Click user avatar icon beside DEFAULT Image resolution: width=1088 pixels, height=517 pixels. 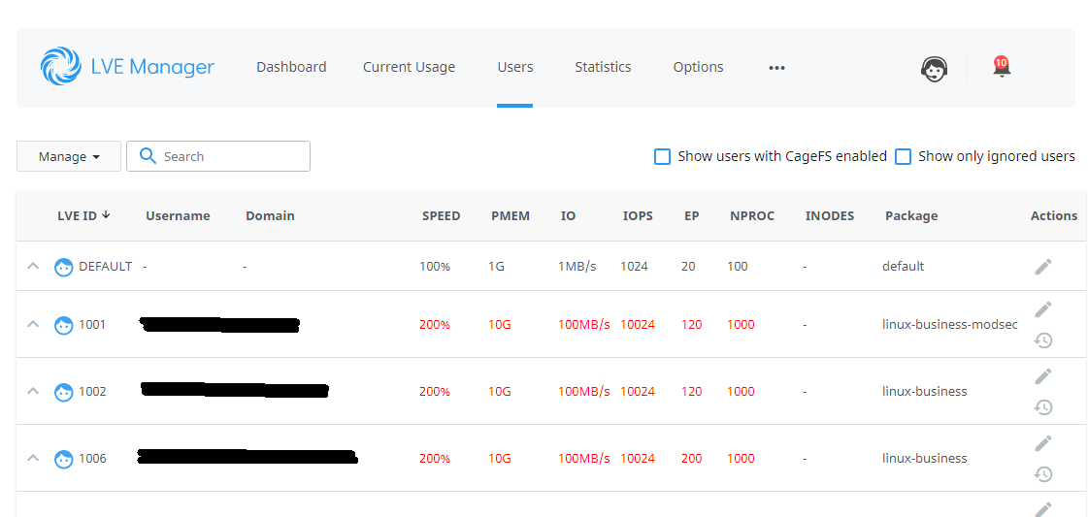tap(64, 267)
